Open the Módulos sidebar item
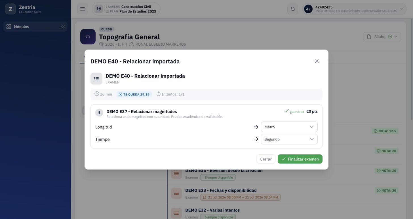 pos(35,27)
